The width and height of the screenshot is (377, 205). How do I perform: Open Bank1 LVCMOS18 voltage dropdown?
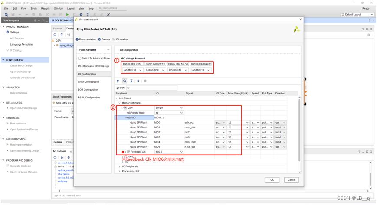point(155,70)
